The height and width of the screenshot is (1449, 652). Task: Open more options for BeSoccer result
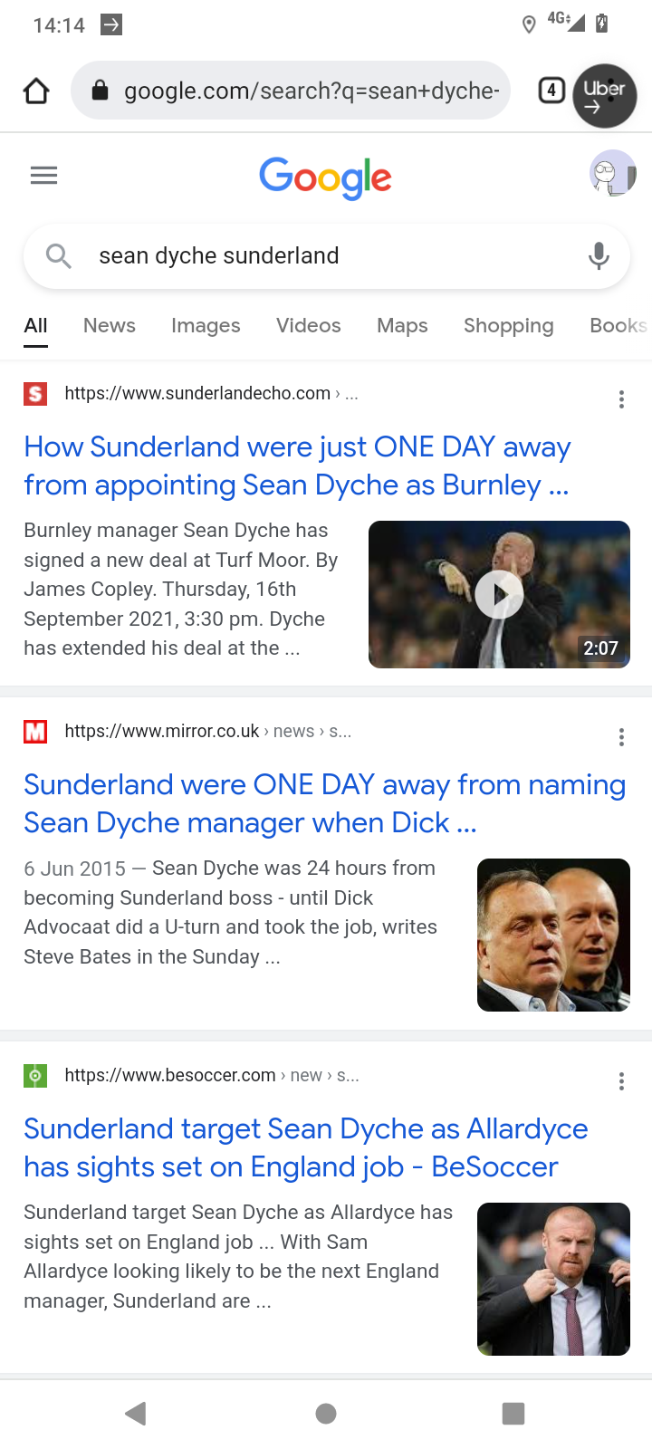coord(621,1081)
